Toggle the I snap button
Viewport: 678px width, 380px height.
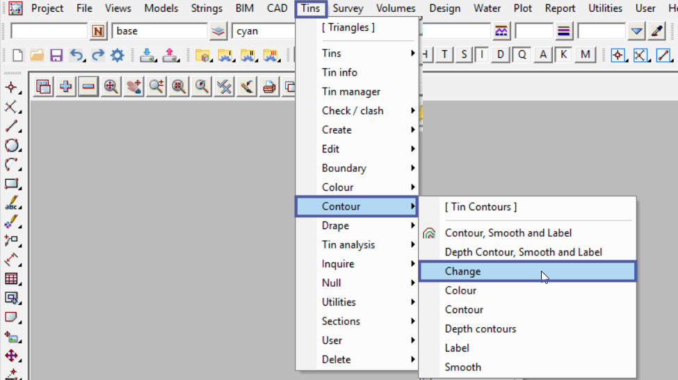481,55
